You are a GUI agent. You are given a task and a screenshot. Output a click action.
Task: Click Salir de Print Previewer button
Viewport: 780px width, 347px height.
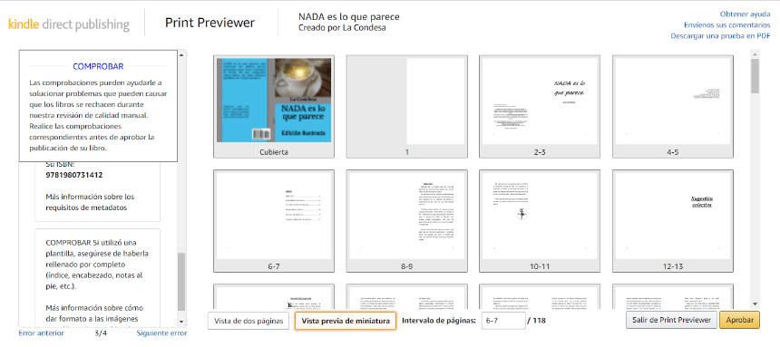671,320
